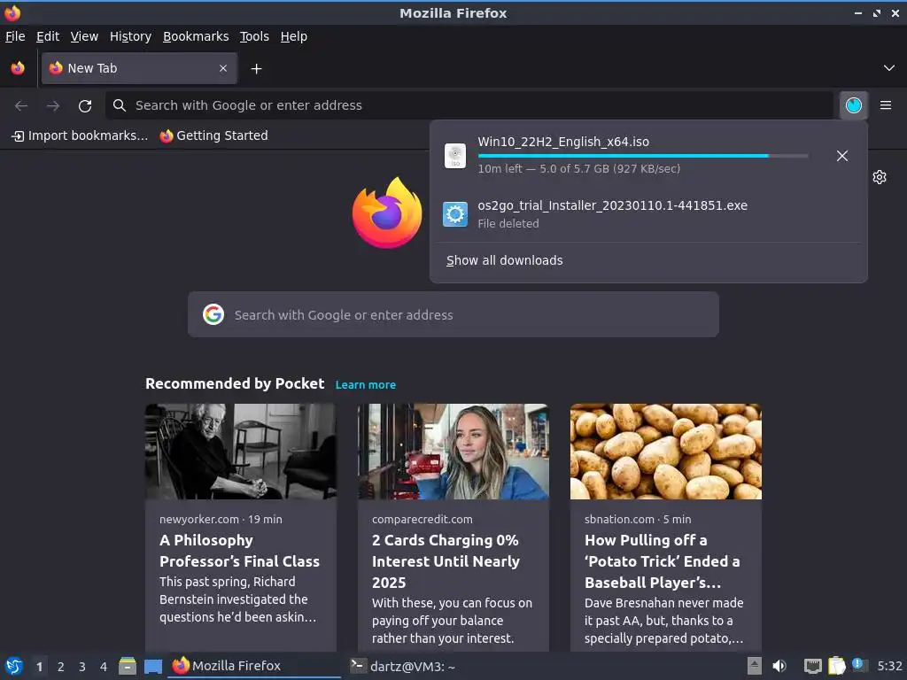Open the philosophy professor article thumbnail

[x=241, y=452]
